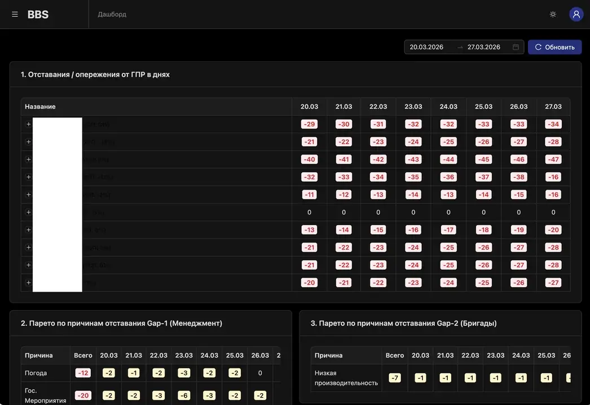Expand the row with all zero values
The width and height of the screenshot is (590, 405).
pos(28,212)
